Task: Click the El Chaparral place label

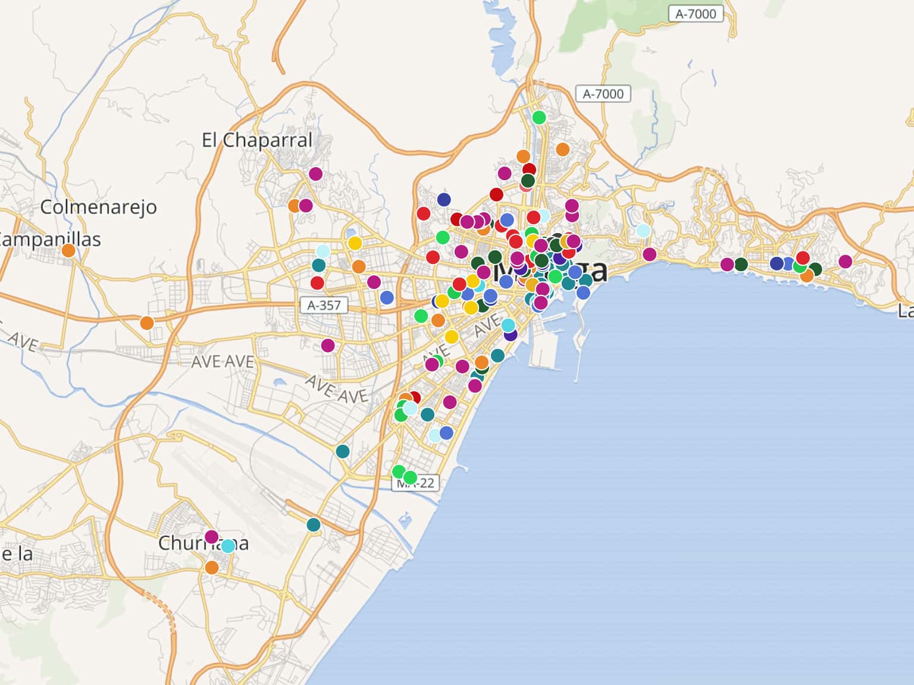Action: coord(256,140)
